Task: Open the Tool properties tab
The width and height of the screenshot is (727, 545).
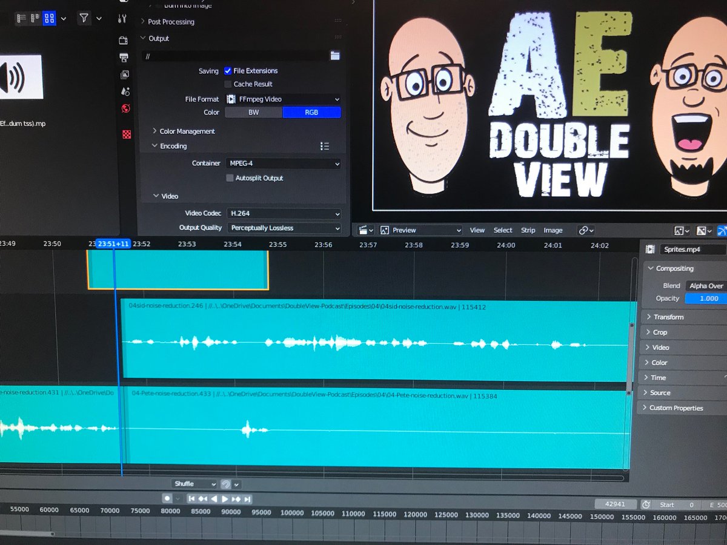Action: tap(123, 19)
